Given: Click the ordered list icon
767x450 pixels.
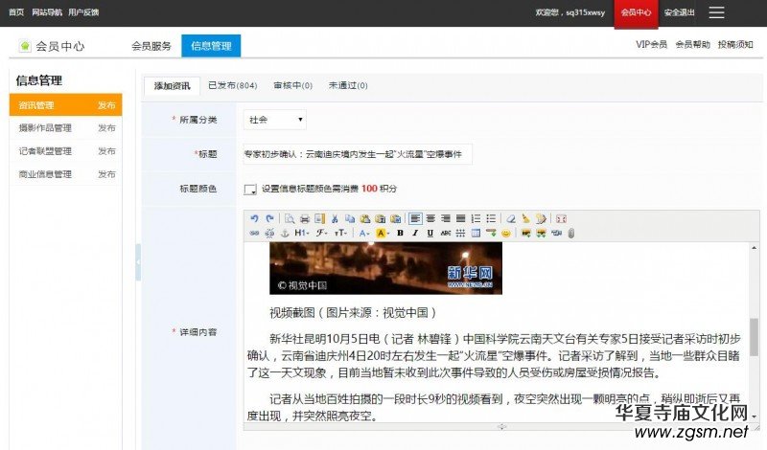Looking at the screenshot, I should (476, 218).
